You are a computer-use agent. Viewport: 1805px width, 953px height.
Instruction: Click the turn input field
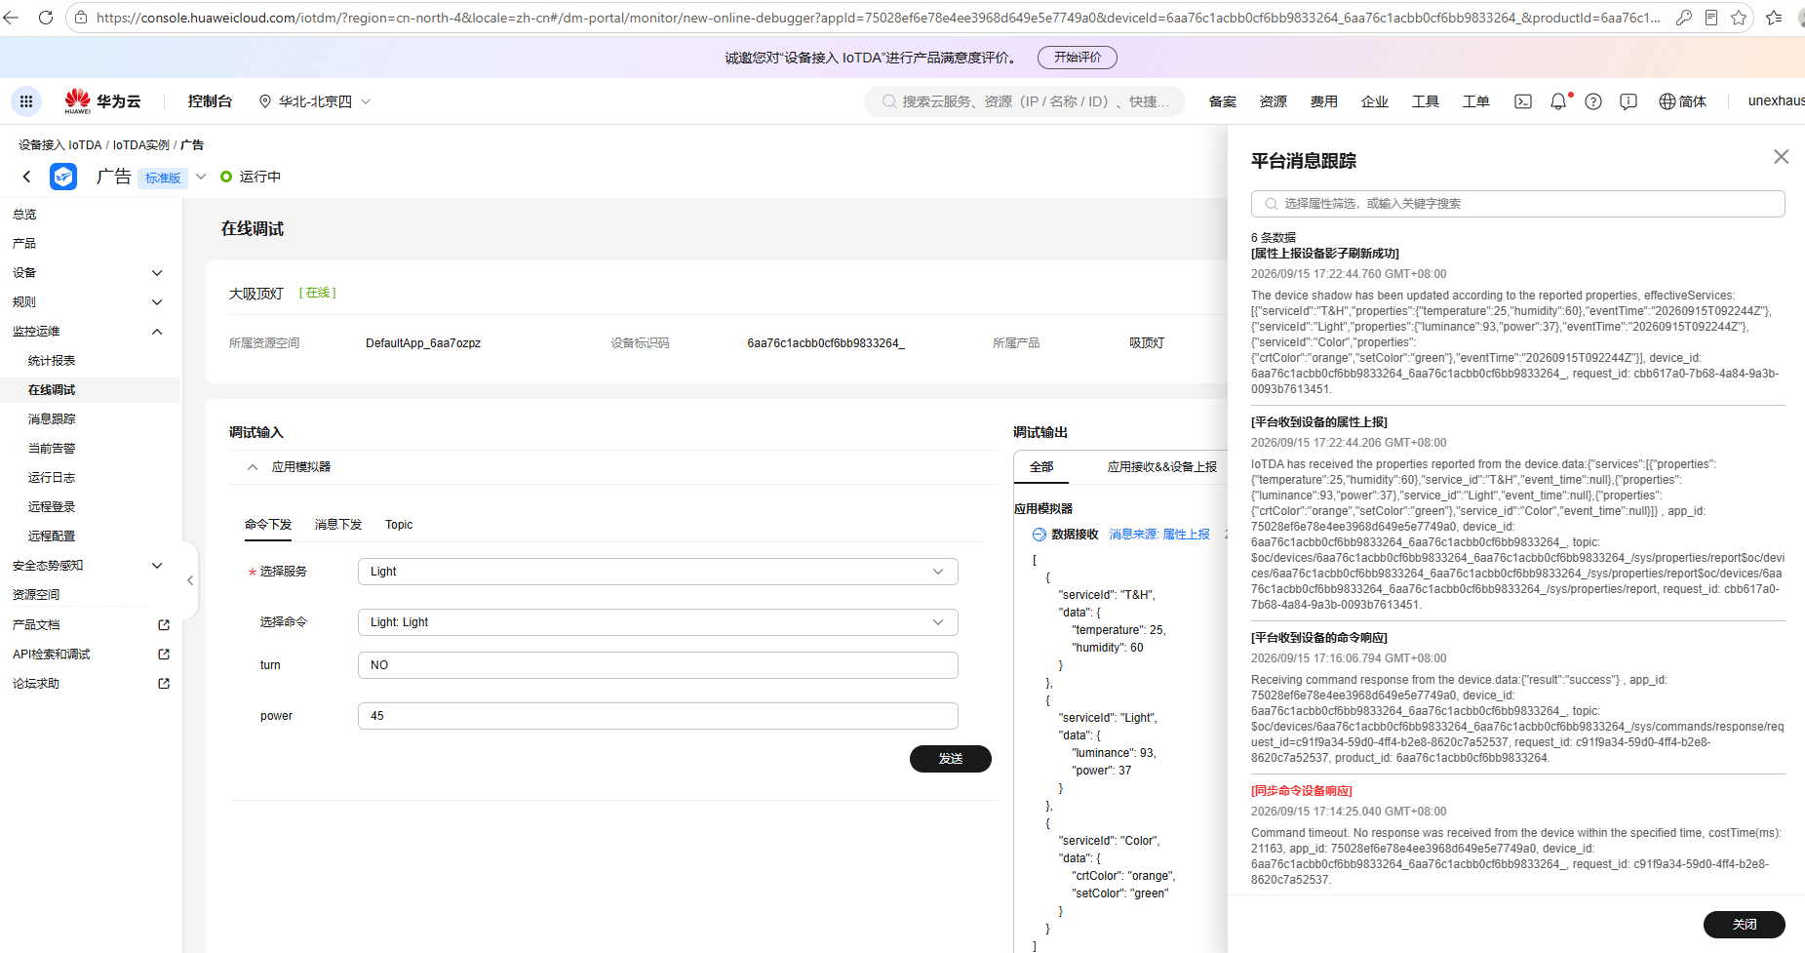(x=658, y=665)
